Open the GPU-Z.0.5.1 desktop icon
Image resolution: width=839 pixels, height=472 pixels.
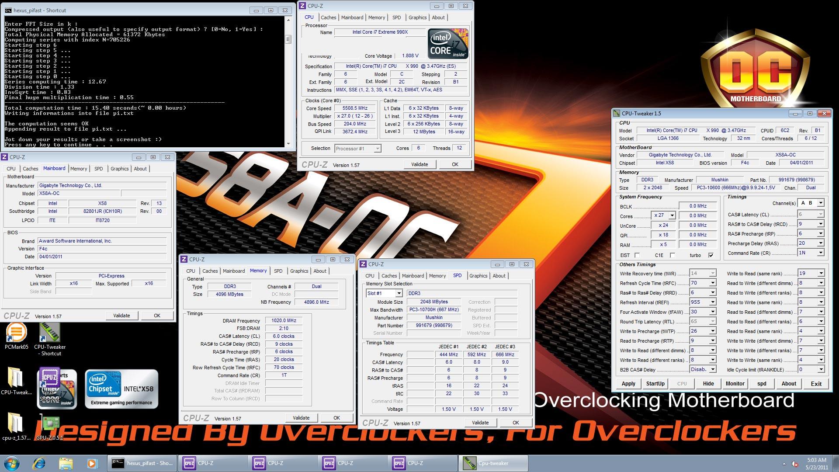[x=50, y=427]
